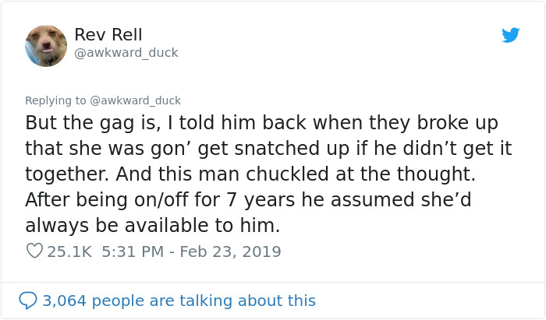Like the tweet with the heart icon
The height and width of the screenshot is (320, 546).
click(x=34, y=251)
